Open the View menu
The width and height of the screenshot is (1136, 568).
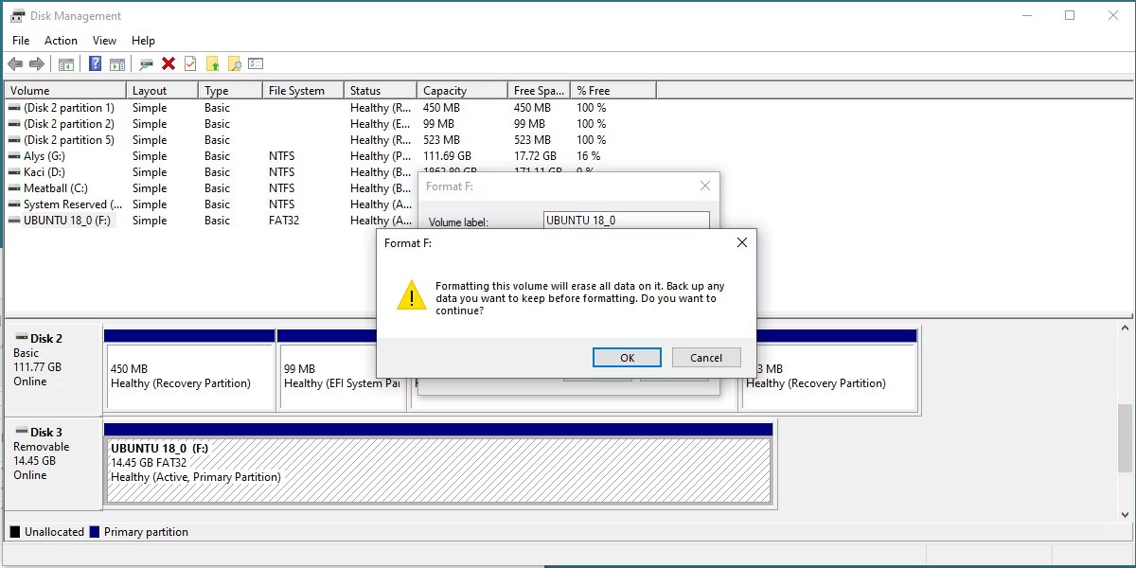coord(104,41)
